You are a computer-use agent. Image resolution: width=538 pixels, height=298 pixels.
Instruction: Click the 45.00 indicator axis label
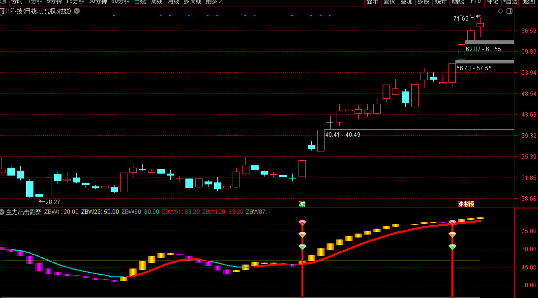click(529, 268)
